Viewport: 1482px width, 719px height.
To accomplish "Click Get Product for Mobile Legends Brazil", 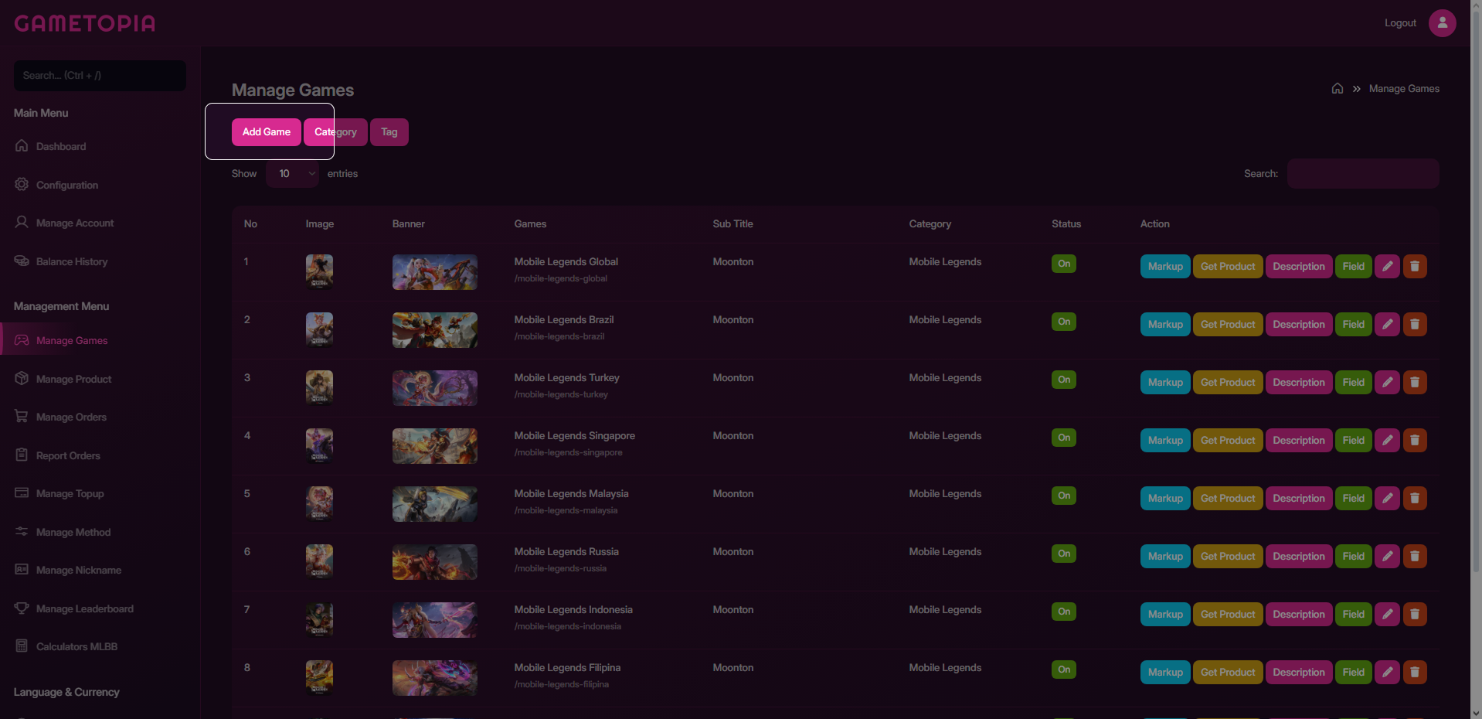I will [x=1228, y=325].
